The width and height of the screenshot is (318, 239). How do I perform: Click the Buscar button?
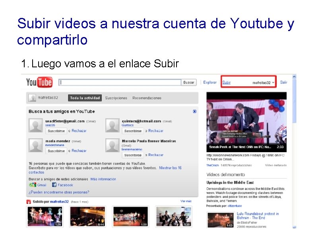click(x=188, y=82)
